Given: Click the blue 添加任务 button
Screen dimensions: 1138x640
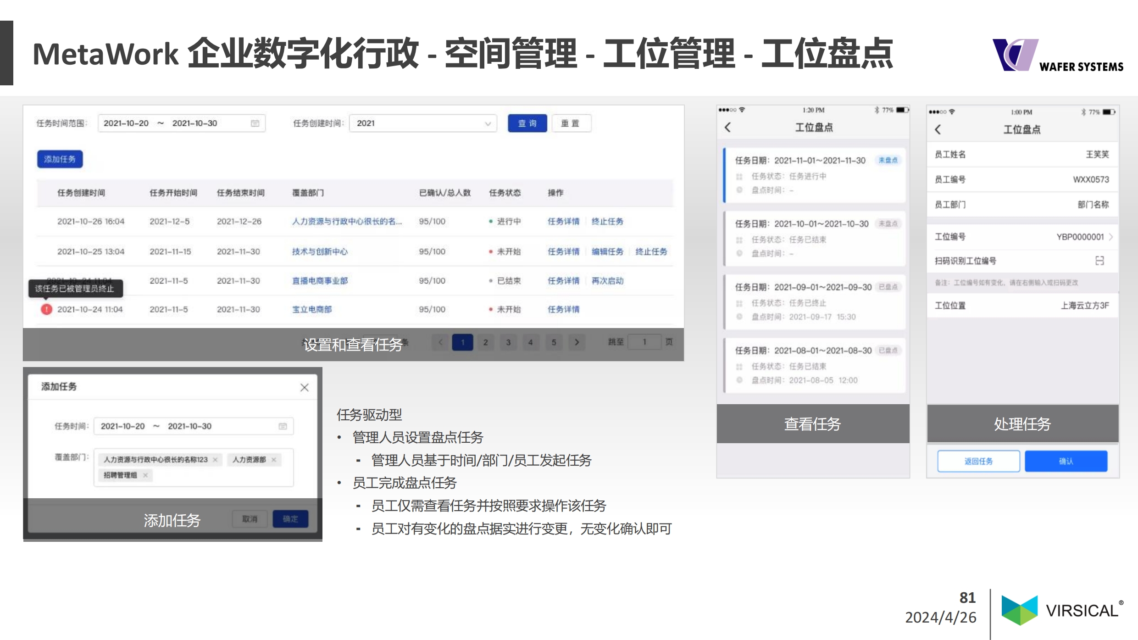Looking at the screenshot, I should click(60, 159).
